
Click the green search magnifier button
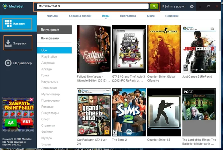[x=154, y=6]
